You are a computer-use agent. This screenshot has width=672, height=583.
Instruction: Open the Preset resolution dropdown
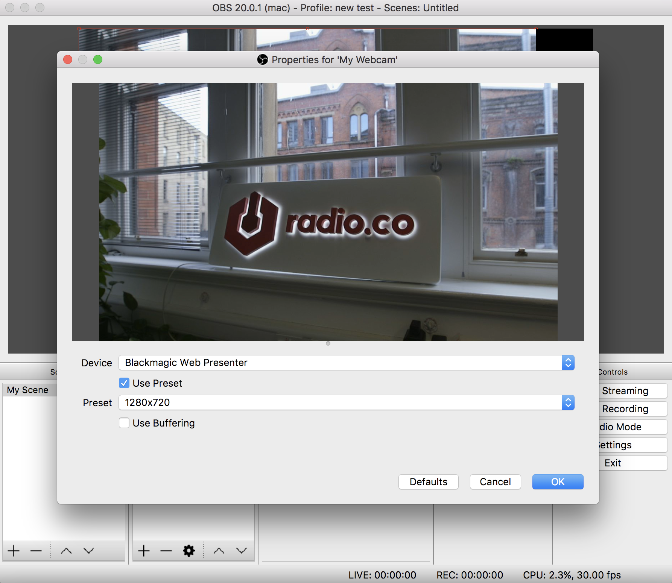(x=347, y=402)
